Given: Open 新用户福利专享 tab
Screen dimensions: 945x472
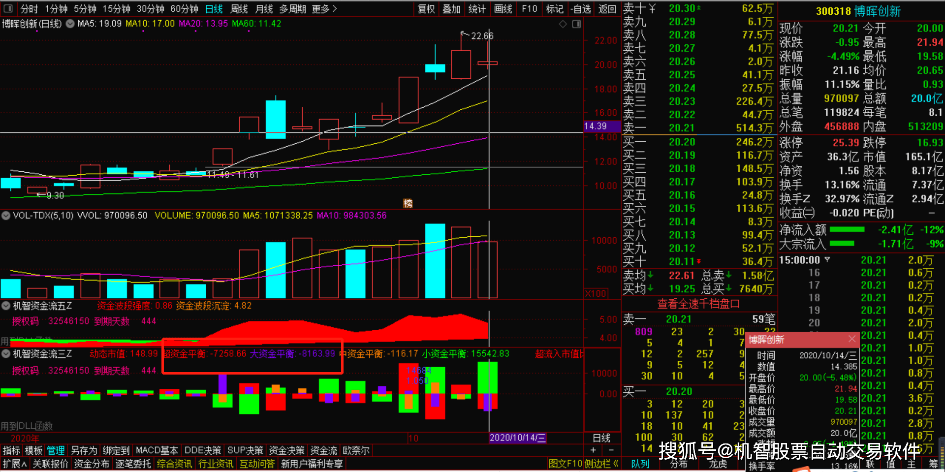Looking at the screenshot, I should coord(312,464).
